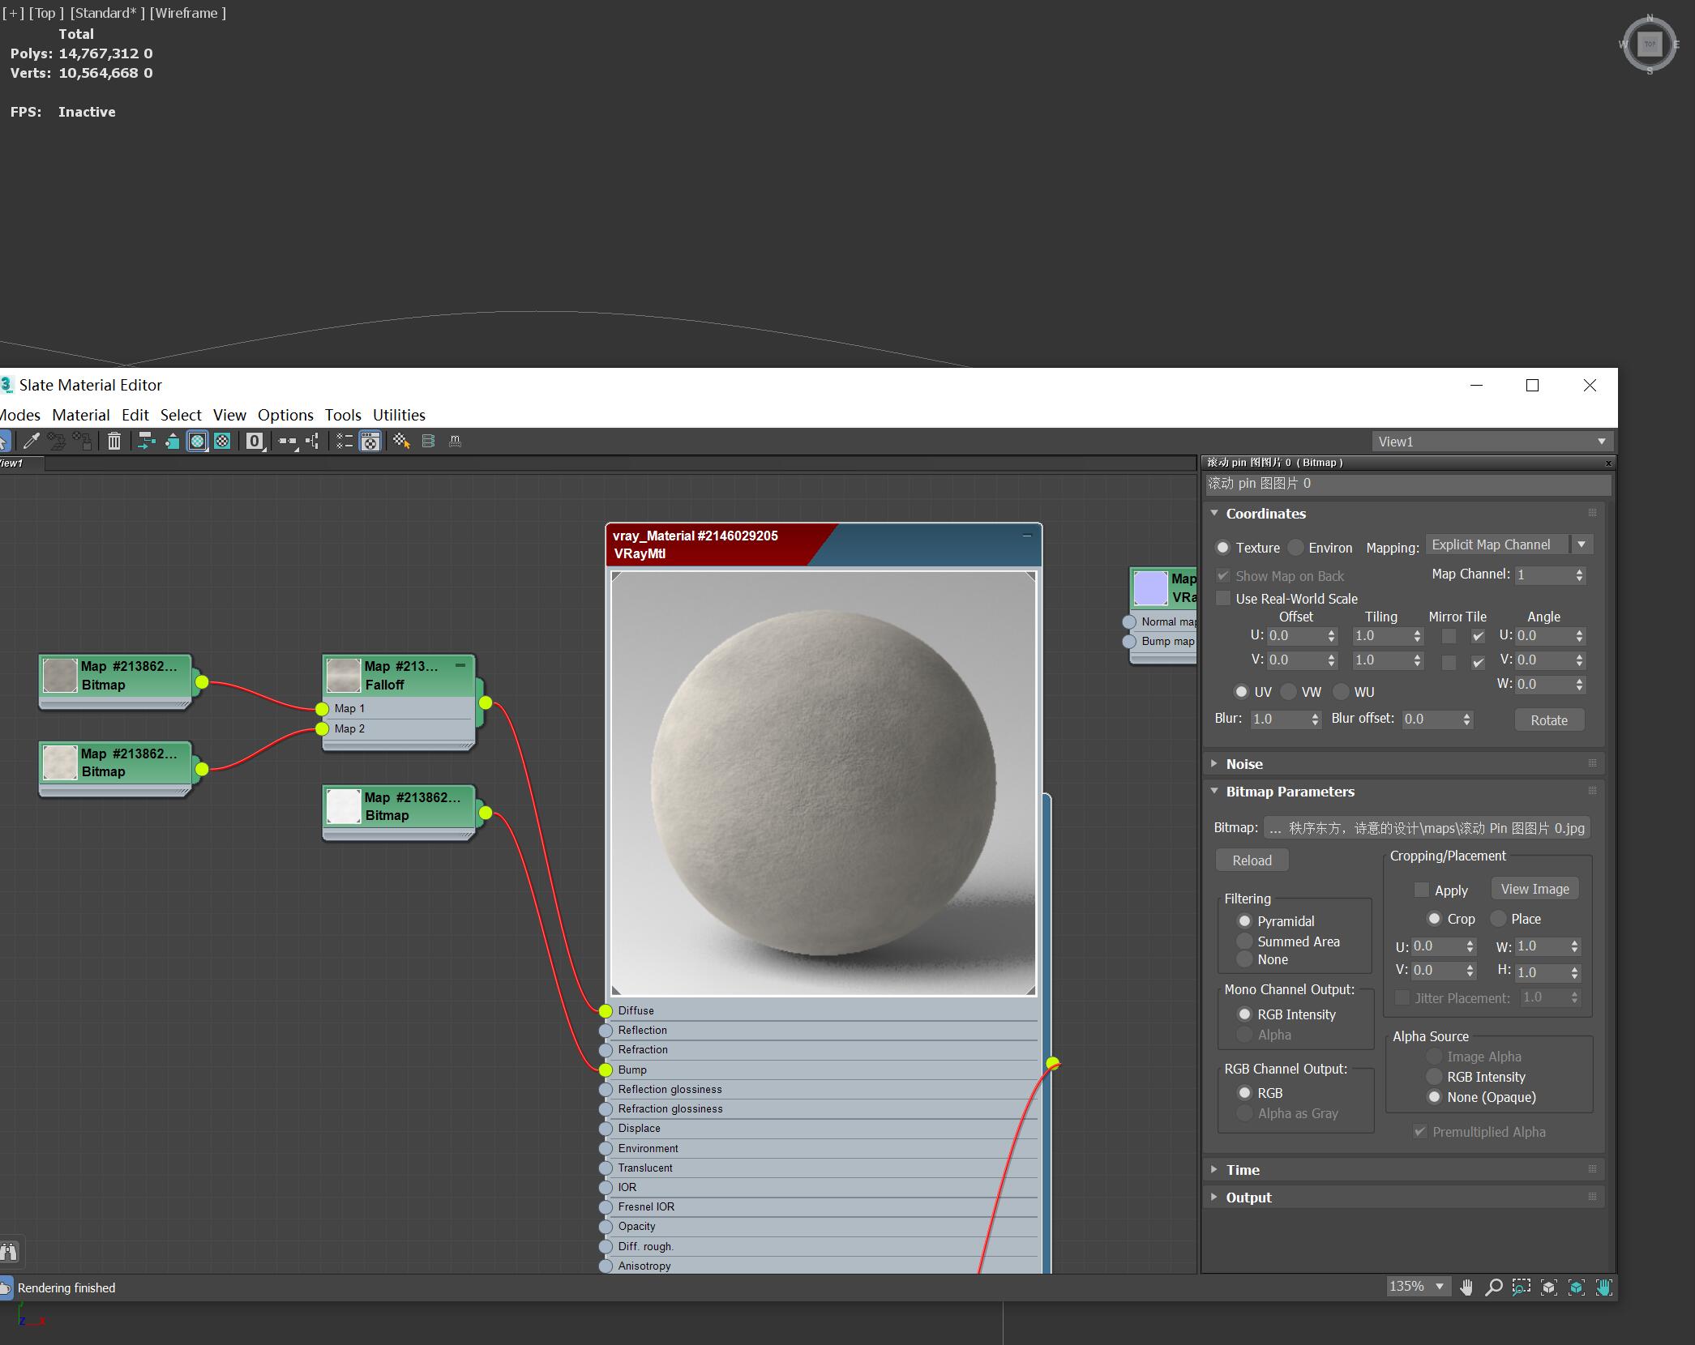Image resolution: width=1695 pixels, height=1345 pixels.
Task: Click the Select by Material icon
Action: click(401, 441)
